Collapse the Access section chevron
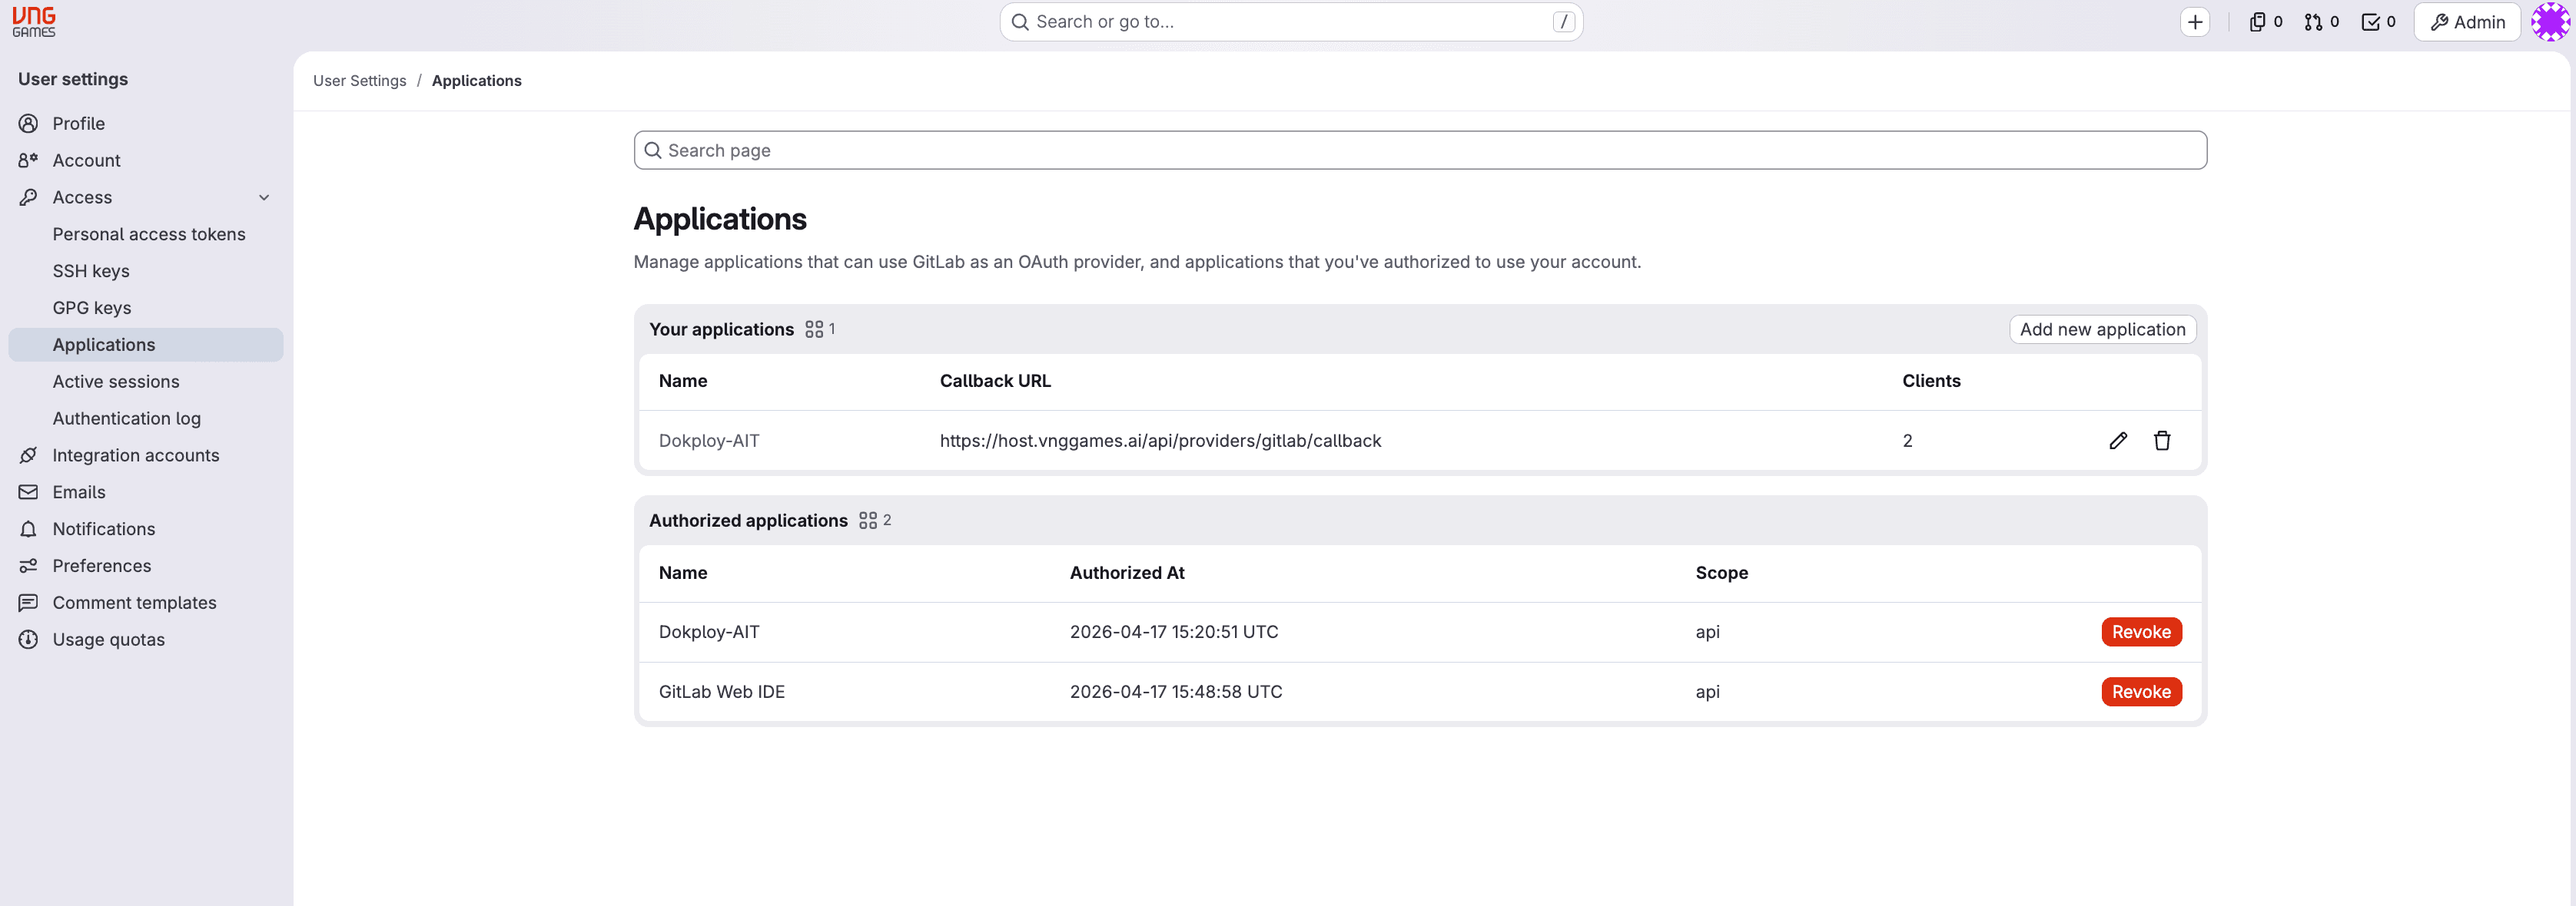 (x=264, y=197)
